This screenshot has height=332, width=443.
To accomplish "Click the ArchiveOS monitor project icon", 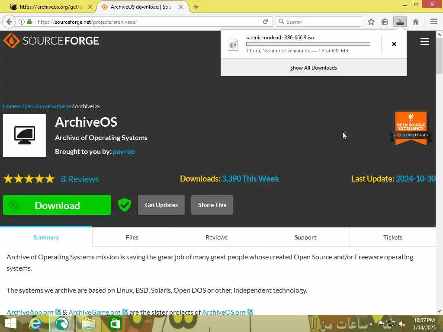I will (25, 135).
